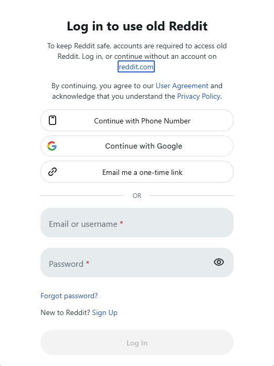Click the Log In button

(137, 342)
